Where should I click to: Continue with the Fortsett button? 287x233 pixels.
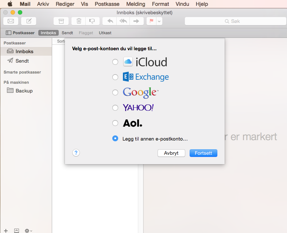coord(203,153)
